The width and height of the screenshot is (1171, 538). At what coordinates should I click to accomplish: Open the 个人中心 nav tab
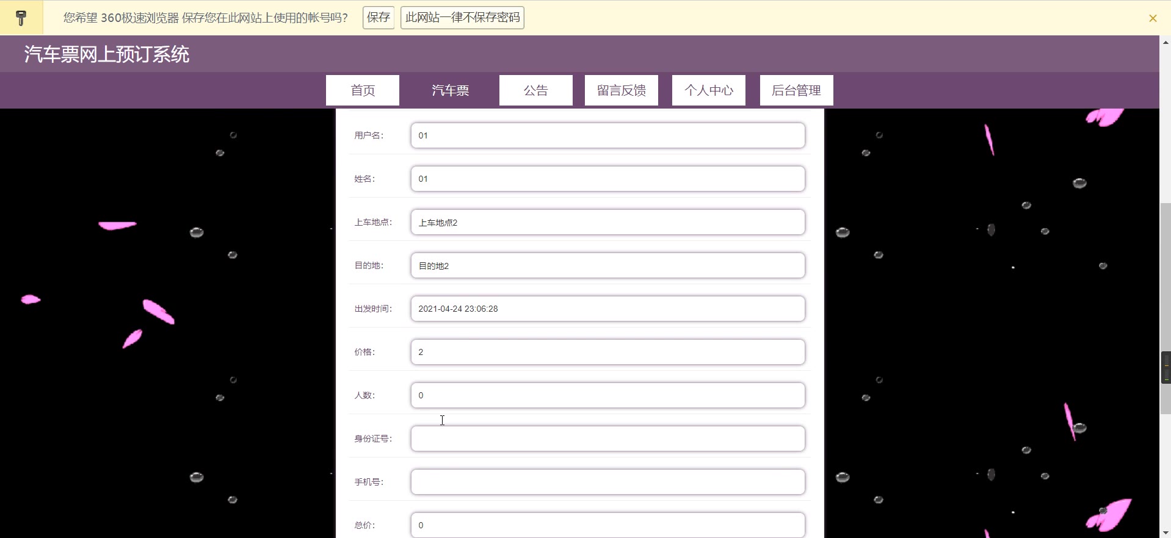point(709,90)
